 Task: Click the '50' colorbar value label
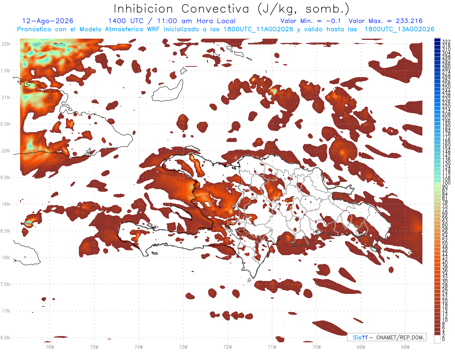(445, 244)
